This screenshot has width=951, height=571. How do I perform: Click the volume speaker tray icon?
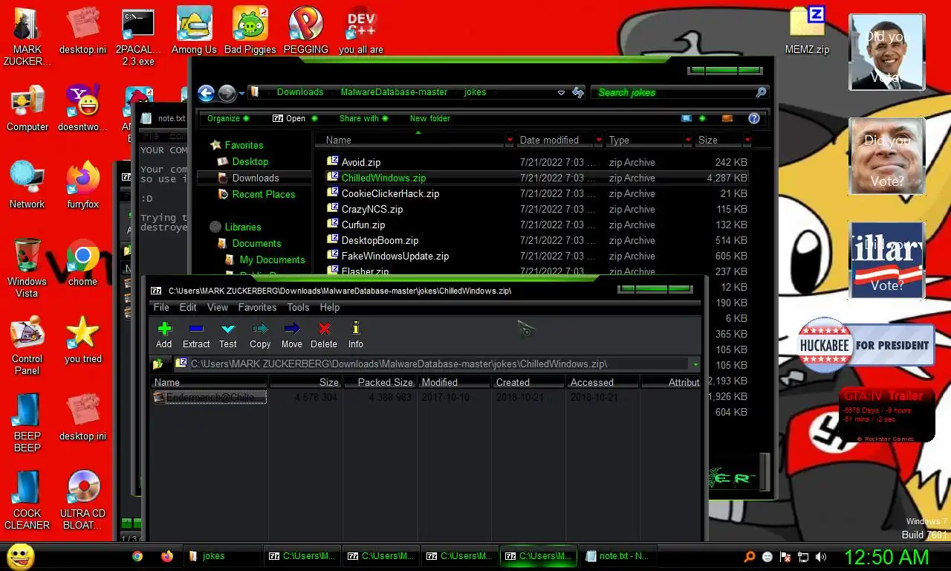coord(821,557)
